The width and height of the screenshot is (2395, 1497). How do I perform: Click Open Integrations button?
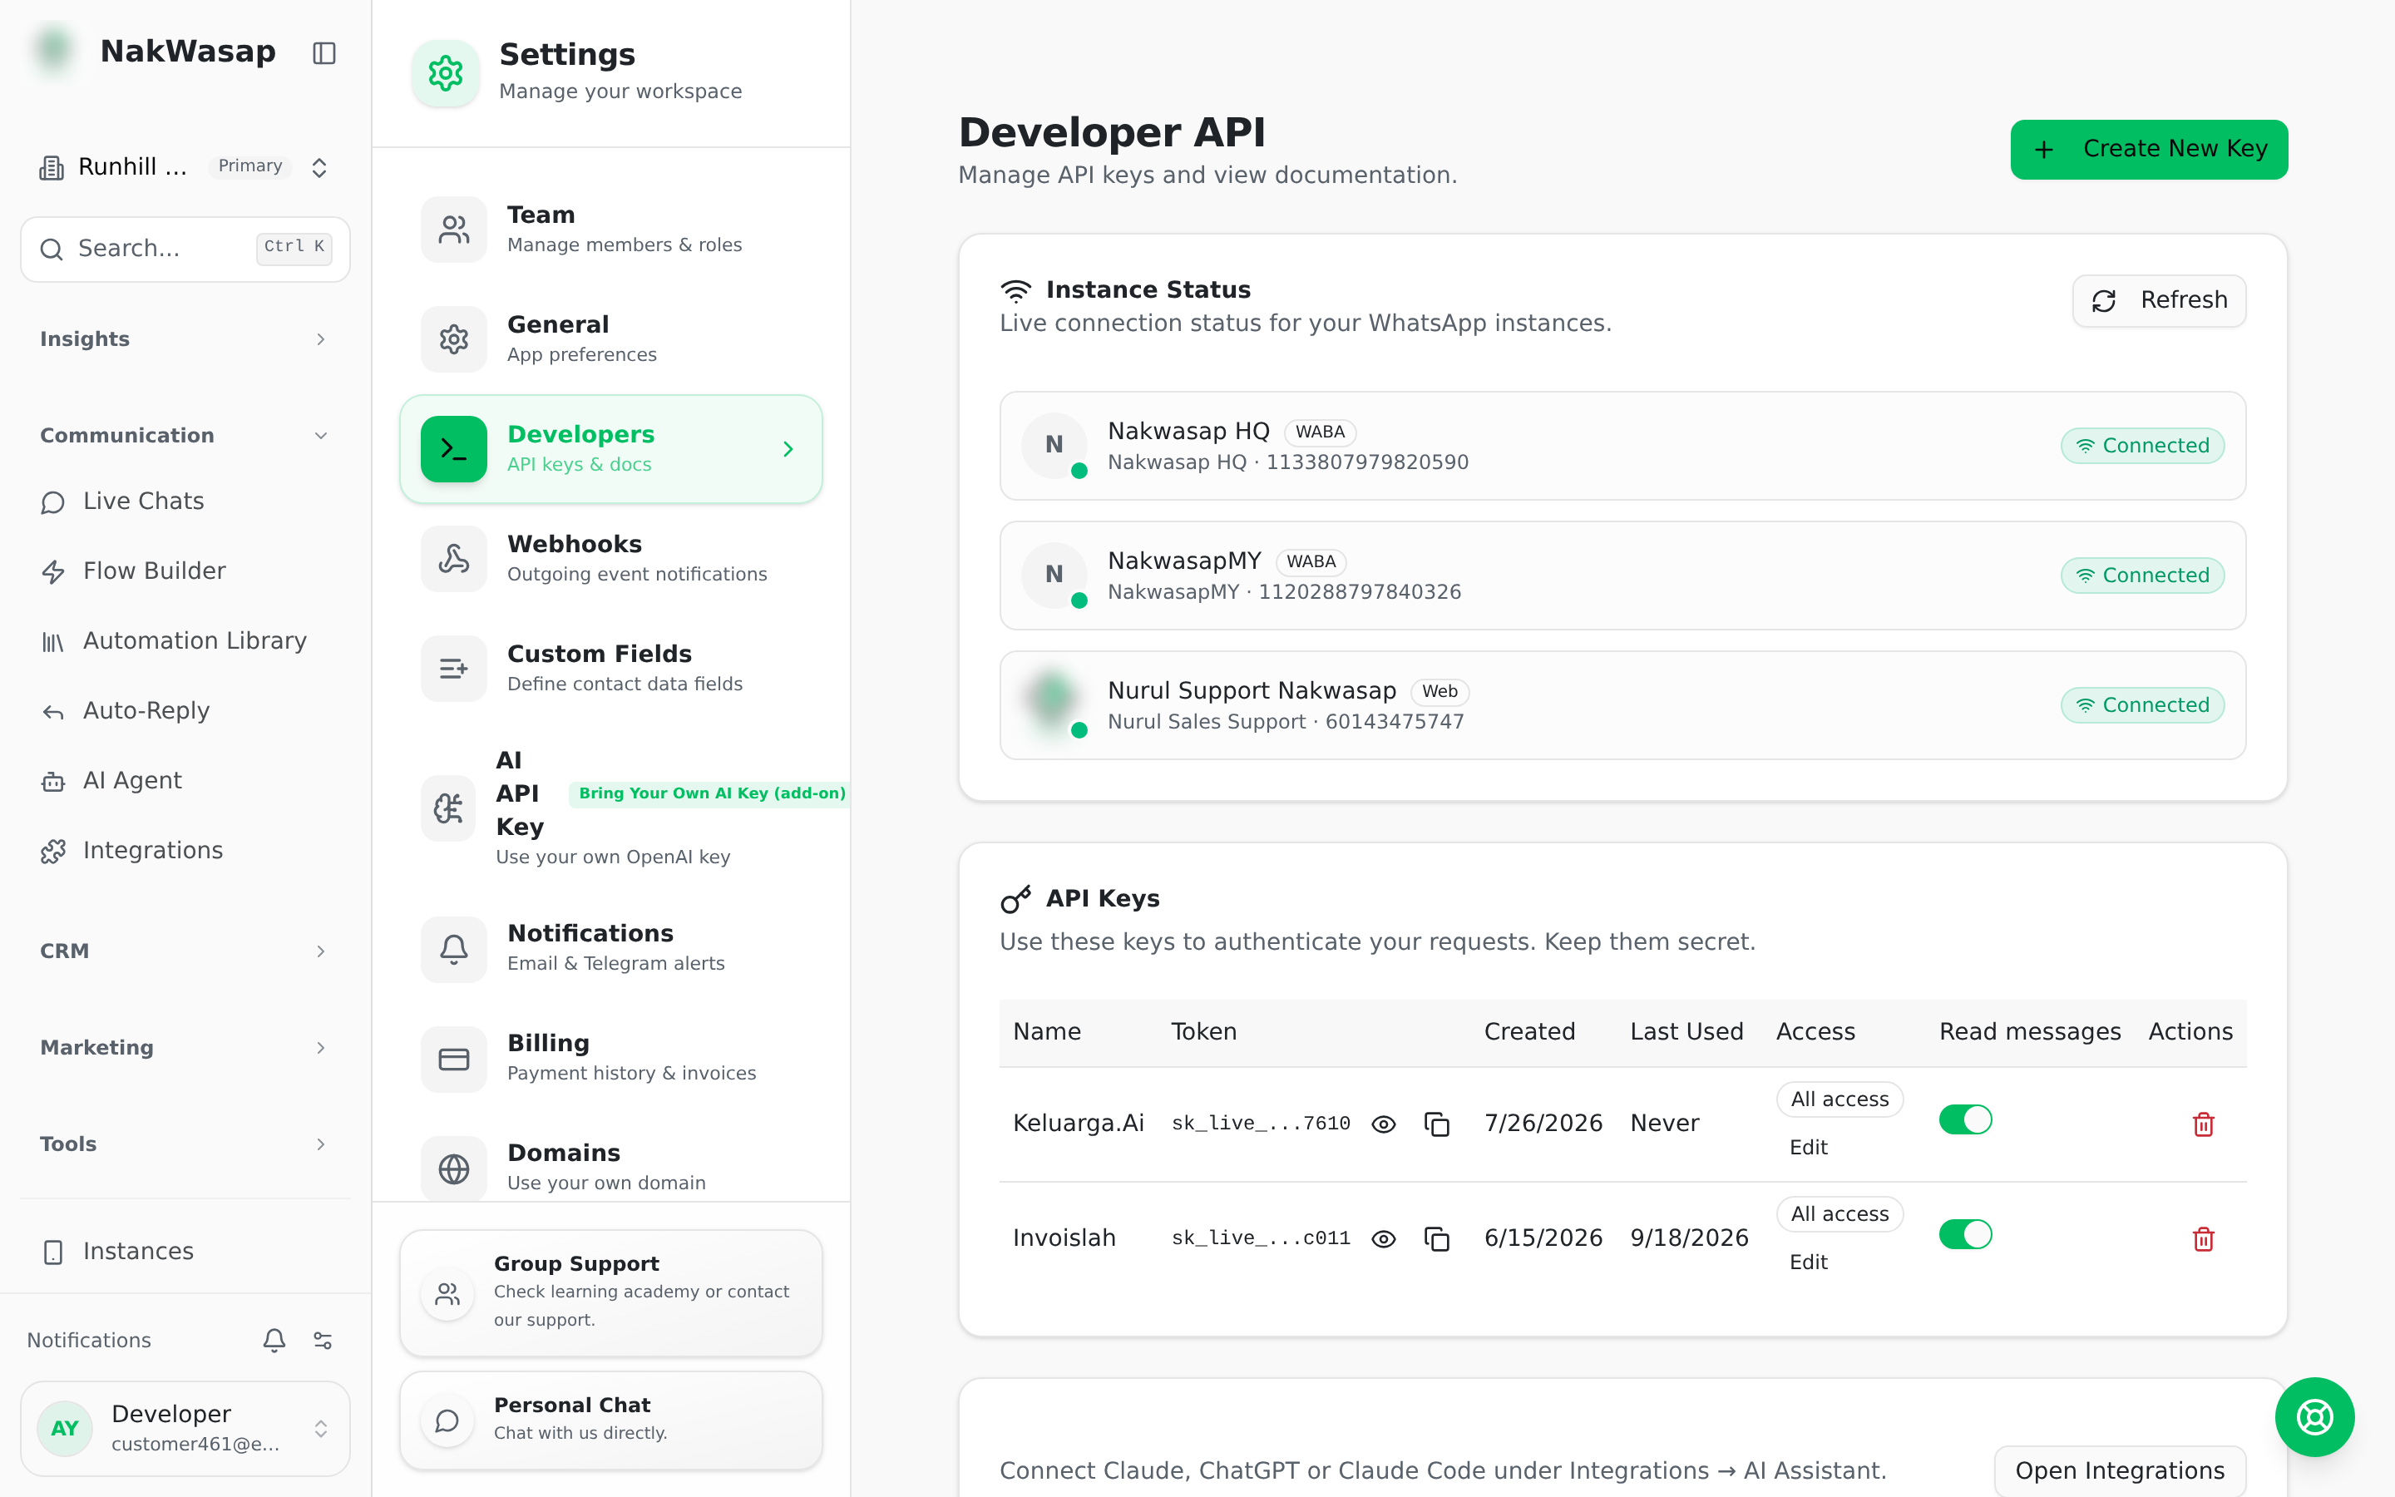click(2119, 1470)
